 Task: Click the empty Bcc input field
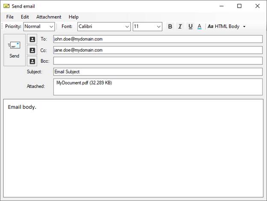pos(157,61)
